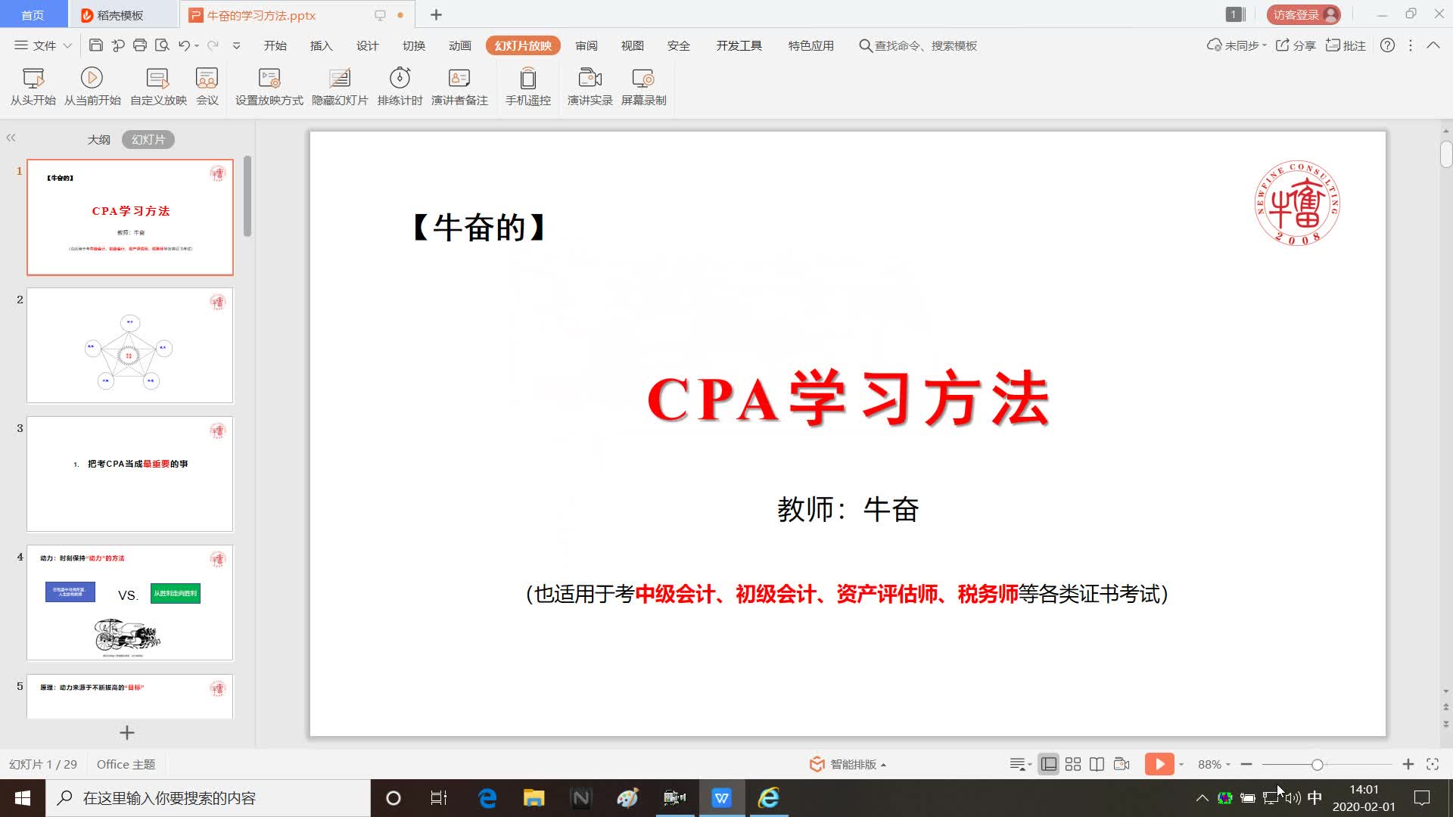1453x817 pixels.
Task: Select slide 2 thumbnail
Action: point(130,345)
